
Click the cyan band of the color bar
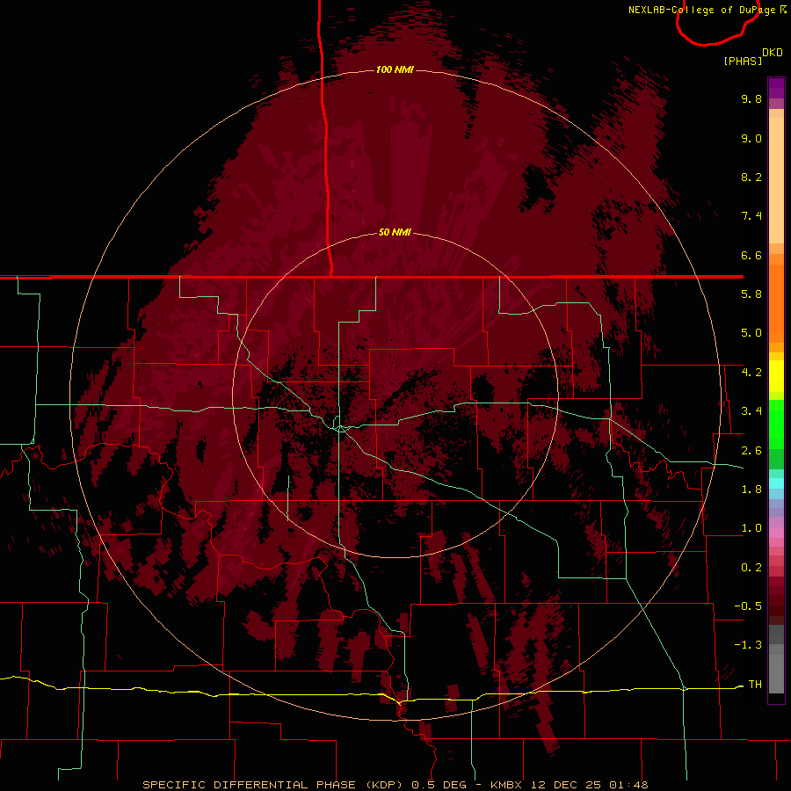tap(776, 483)
